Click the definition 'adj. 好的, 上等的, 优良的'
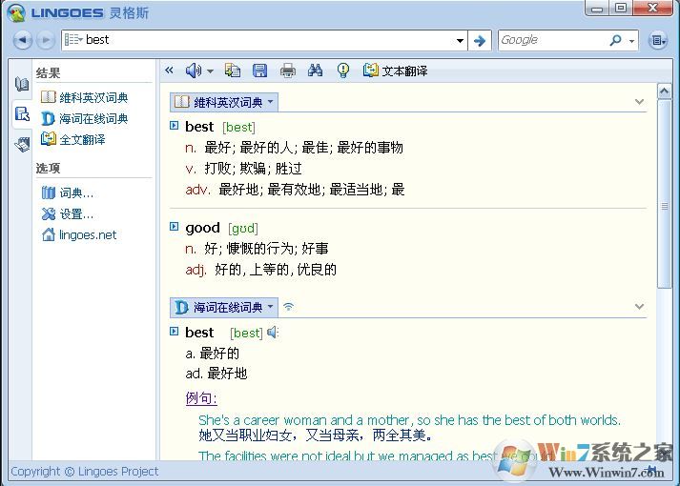 coord(260,270)
